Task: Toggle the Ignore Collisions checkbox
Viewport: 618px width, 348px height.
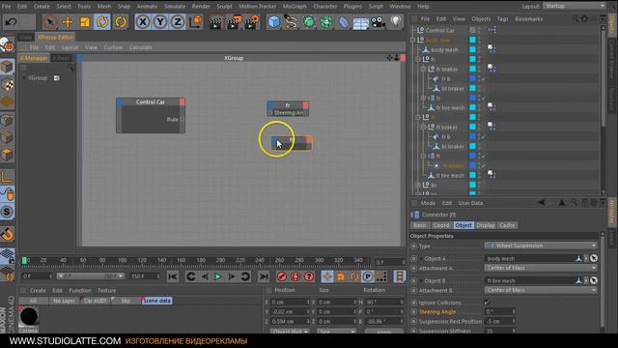Action: click(x=487, y=303)
